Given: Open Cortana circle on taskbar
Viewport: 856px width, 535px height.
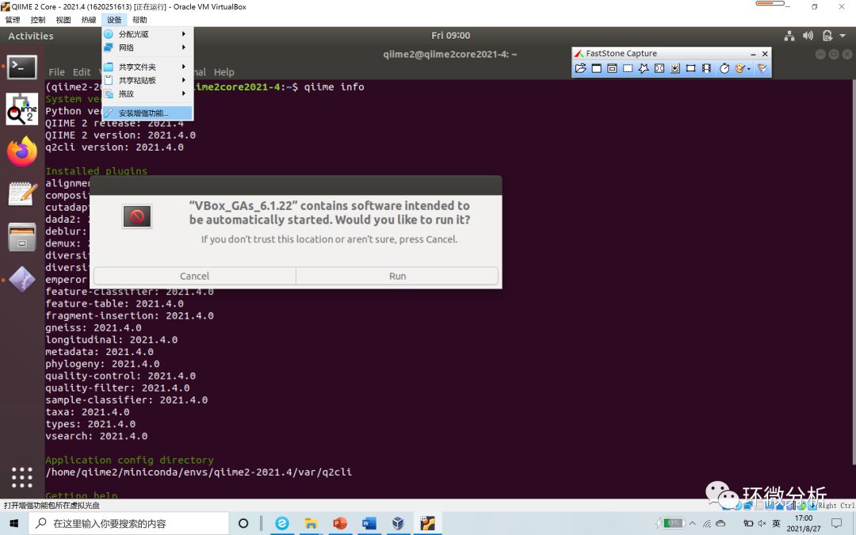Looking at the screenshot, I should [x=243, y=524].
